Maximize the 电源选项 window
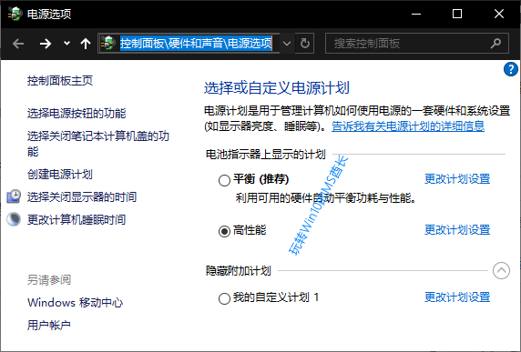 [457, 14]
